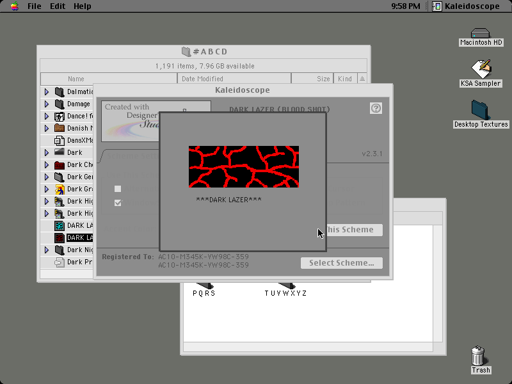The width and height of the screenshot is (512, 384).
Task: Click the red cracked scheme preview image
Action: (244, 166)
